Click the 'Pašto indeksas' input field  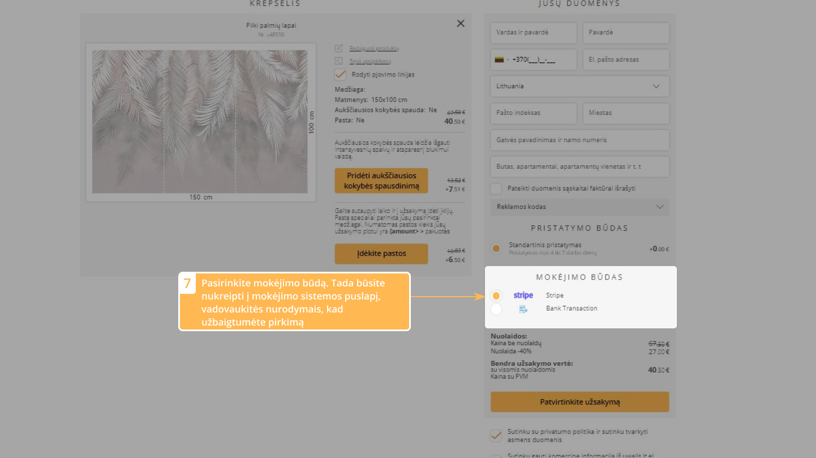tap(533, 113)
